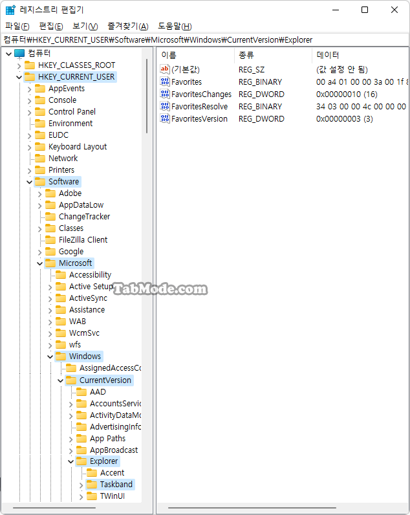The height and width of the screenshot is (515, 410).
Task: Click the Adobe folder icon
Action: click(x=50, y=193)
